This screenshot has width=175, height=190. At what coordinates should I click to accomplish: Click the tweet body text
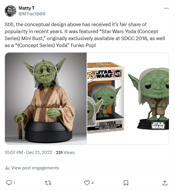point(85,35)
